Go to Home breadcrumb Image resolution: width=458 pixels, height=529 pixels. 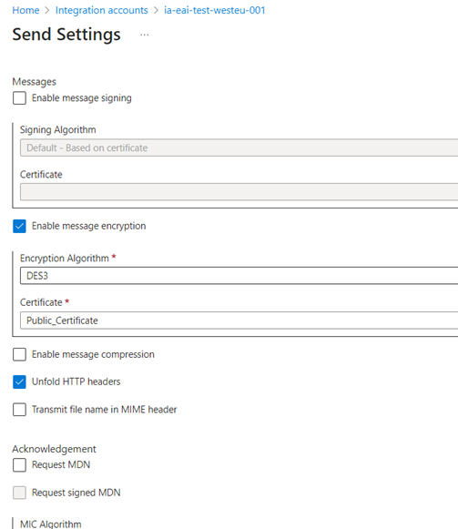click(x=25, y=10)
